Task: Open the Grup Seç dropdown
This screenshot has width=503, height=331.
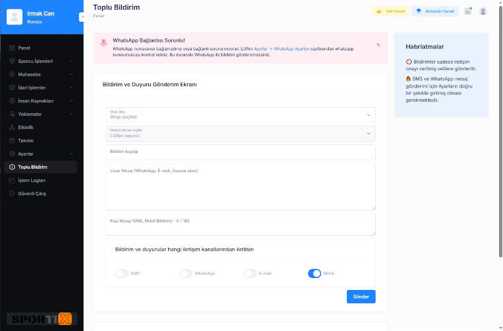Action: [x=241, y=115]
